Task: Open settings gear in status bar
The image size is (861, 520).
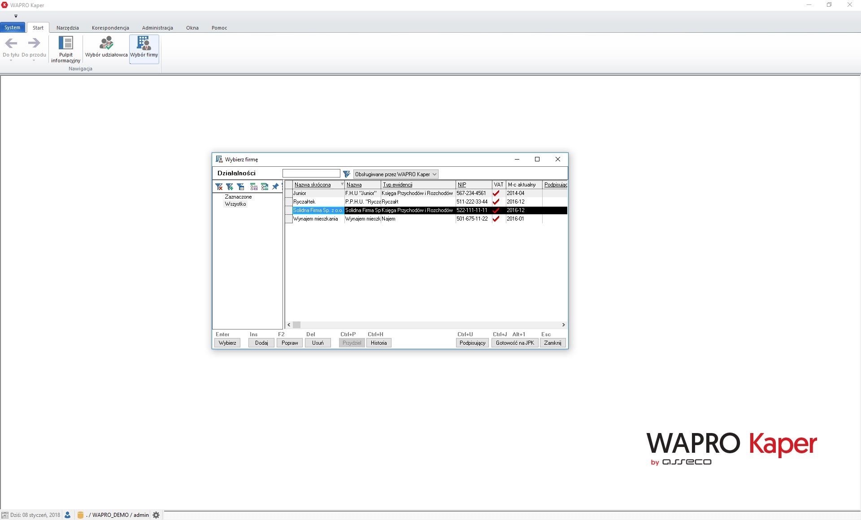Action: [x=156, y=515]
